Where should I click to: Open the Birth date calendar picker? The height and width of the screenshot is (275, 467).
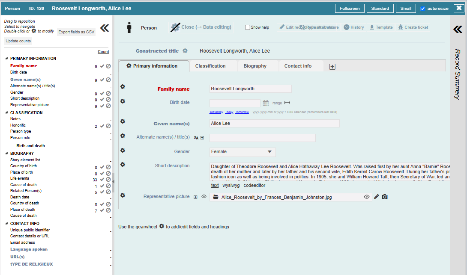pos(266,103)
